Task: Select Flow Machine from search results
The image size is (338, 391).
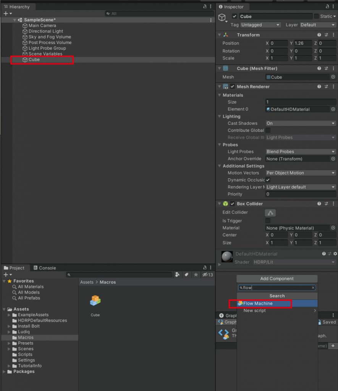Action: tap(258, 304)
